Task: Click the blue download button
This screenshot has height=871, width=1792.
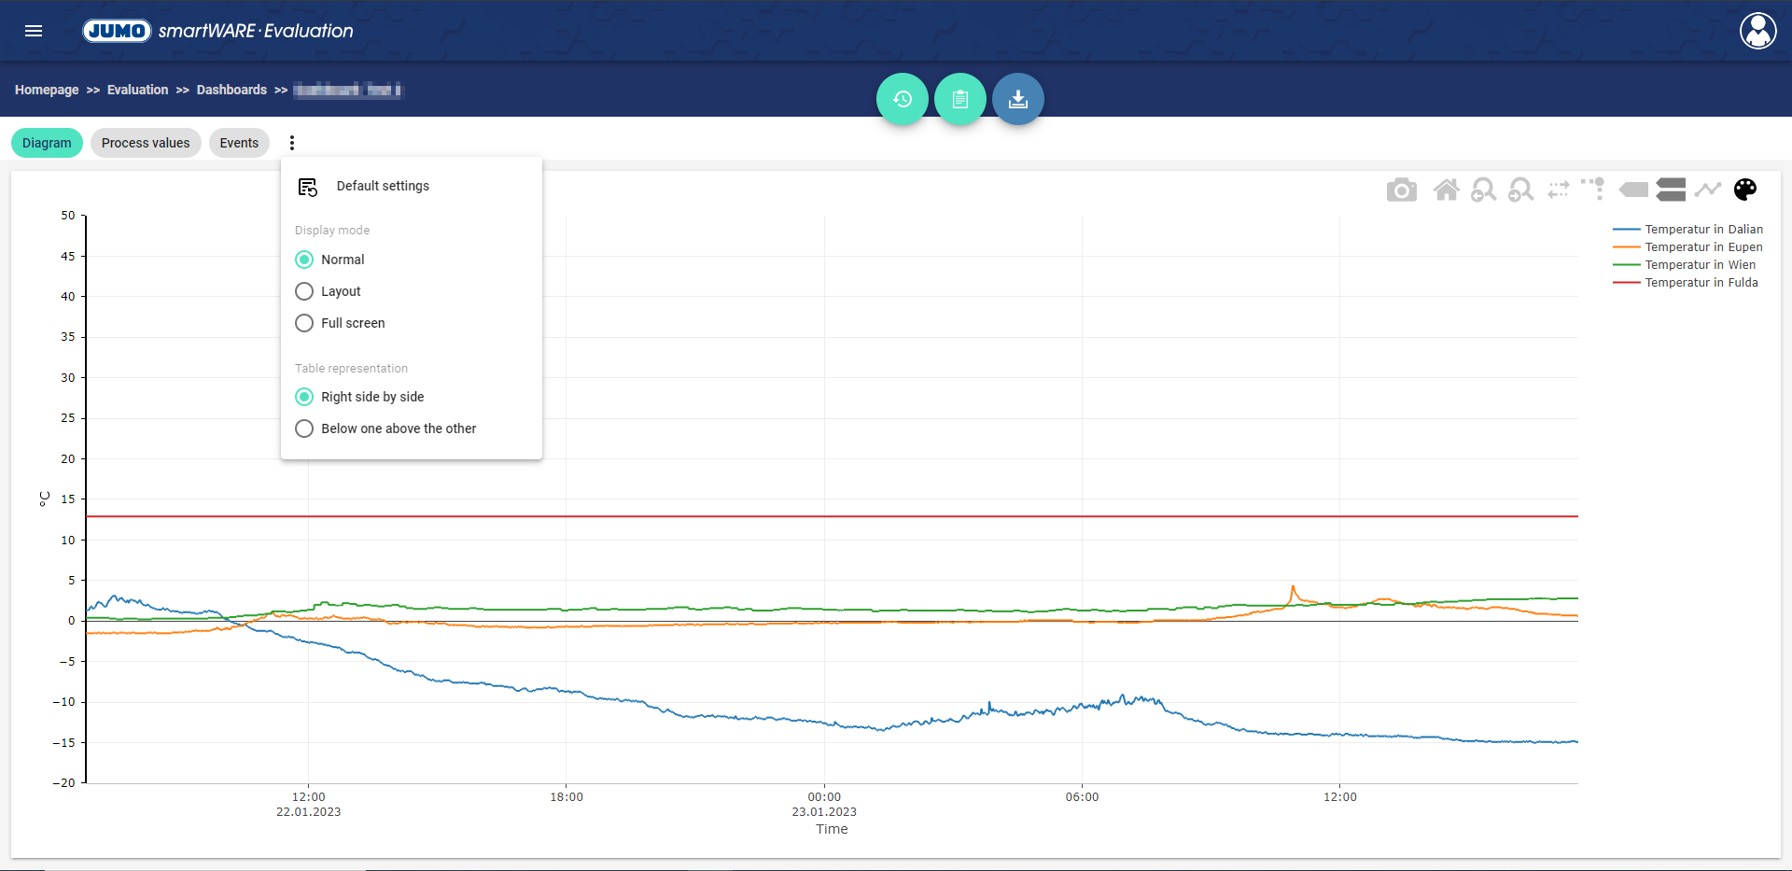Action: (x=1017, y=99)
